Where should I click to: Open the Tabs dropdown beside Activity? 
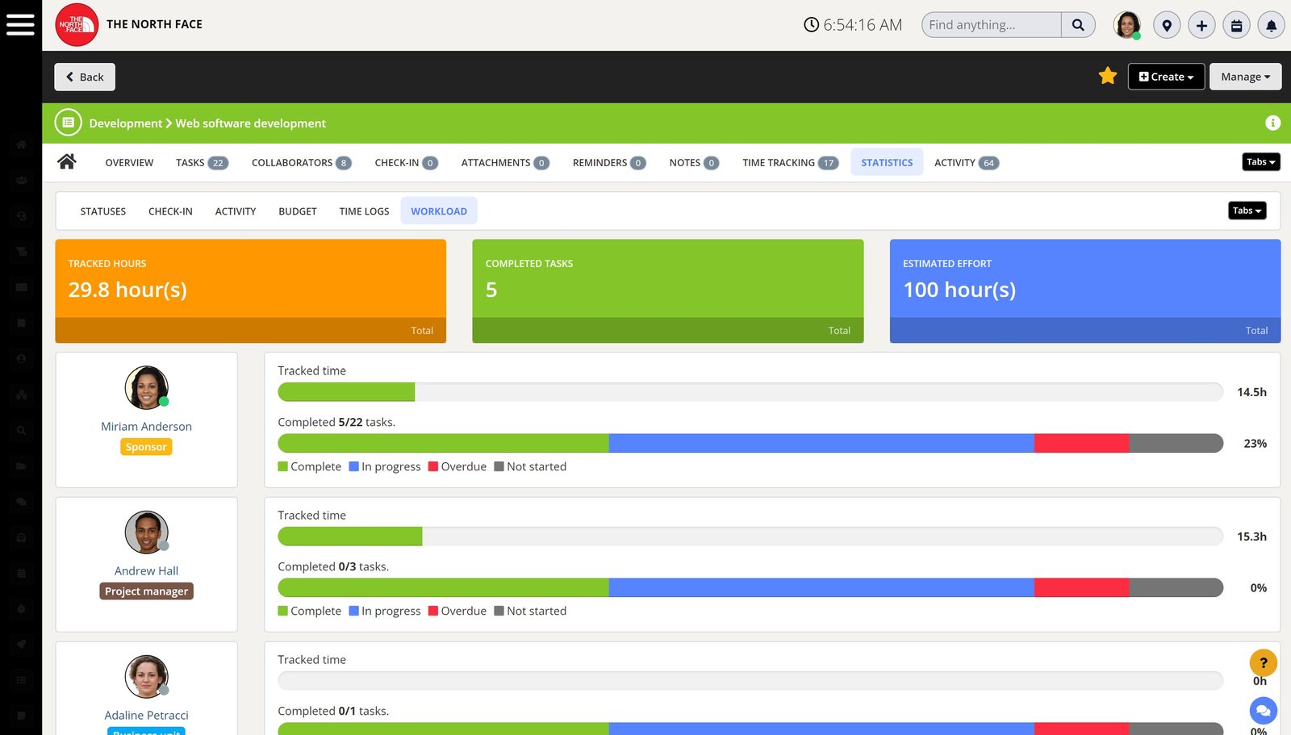click(x=1260, y=162)
